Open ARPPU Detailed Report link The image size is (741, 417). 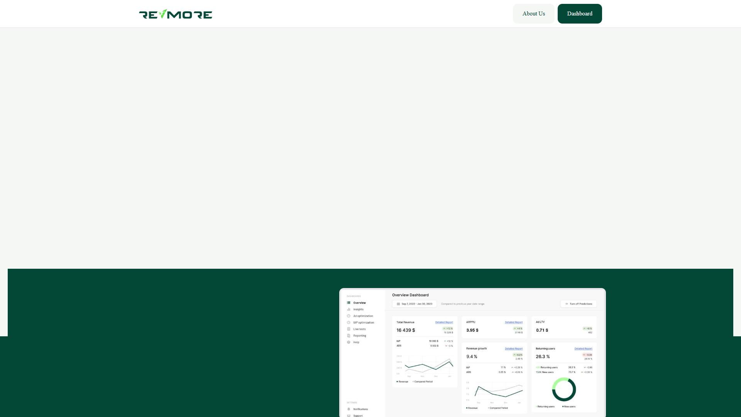(x=514, y=322)
